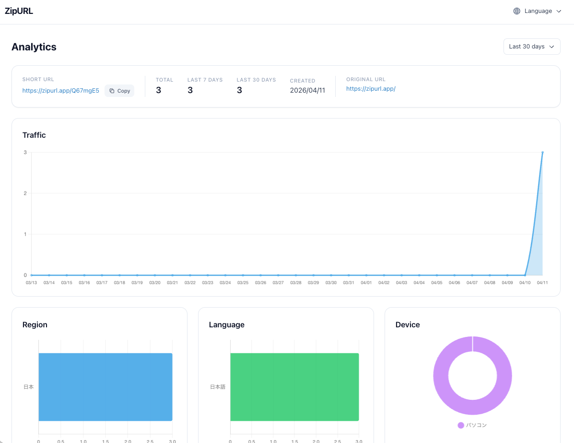
Task: Click the 日本 region axis label
Action: tap(29, 387)
